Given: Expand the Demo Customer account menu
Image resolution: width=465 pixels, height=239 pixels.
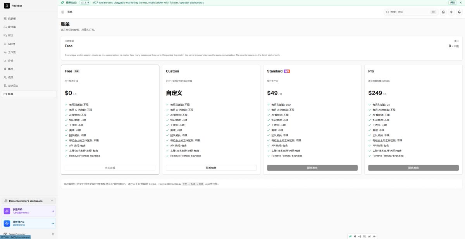Looking at the screenshot, I should tap(29, 234).
